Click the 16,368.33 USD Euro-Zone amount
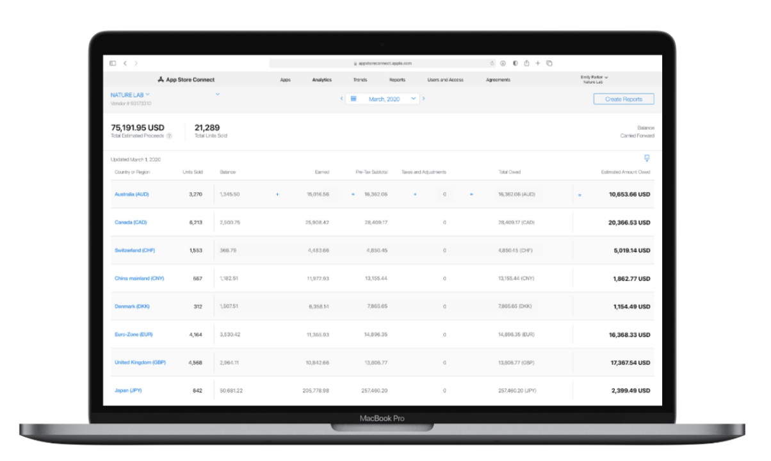 (629, 335)
